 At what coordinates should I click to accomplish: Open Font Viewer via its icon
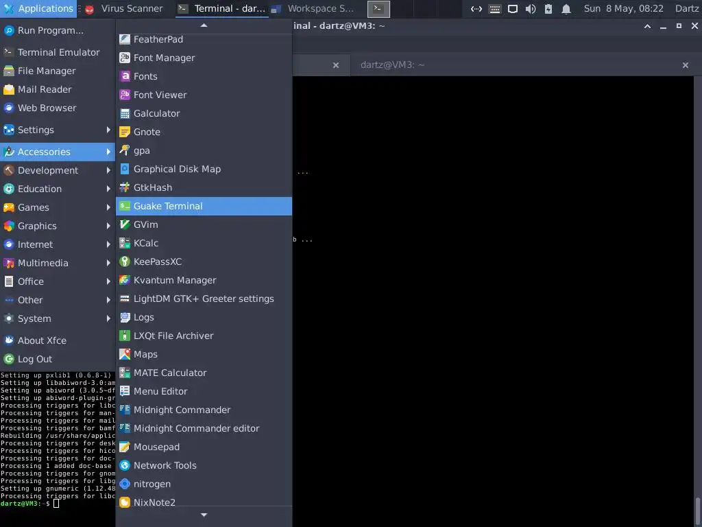(x=125, y=95)
